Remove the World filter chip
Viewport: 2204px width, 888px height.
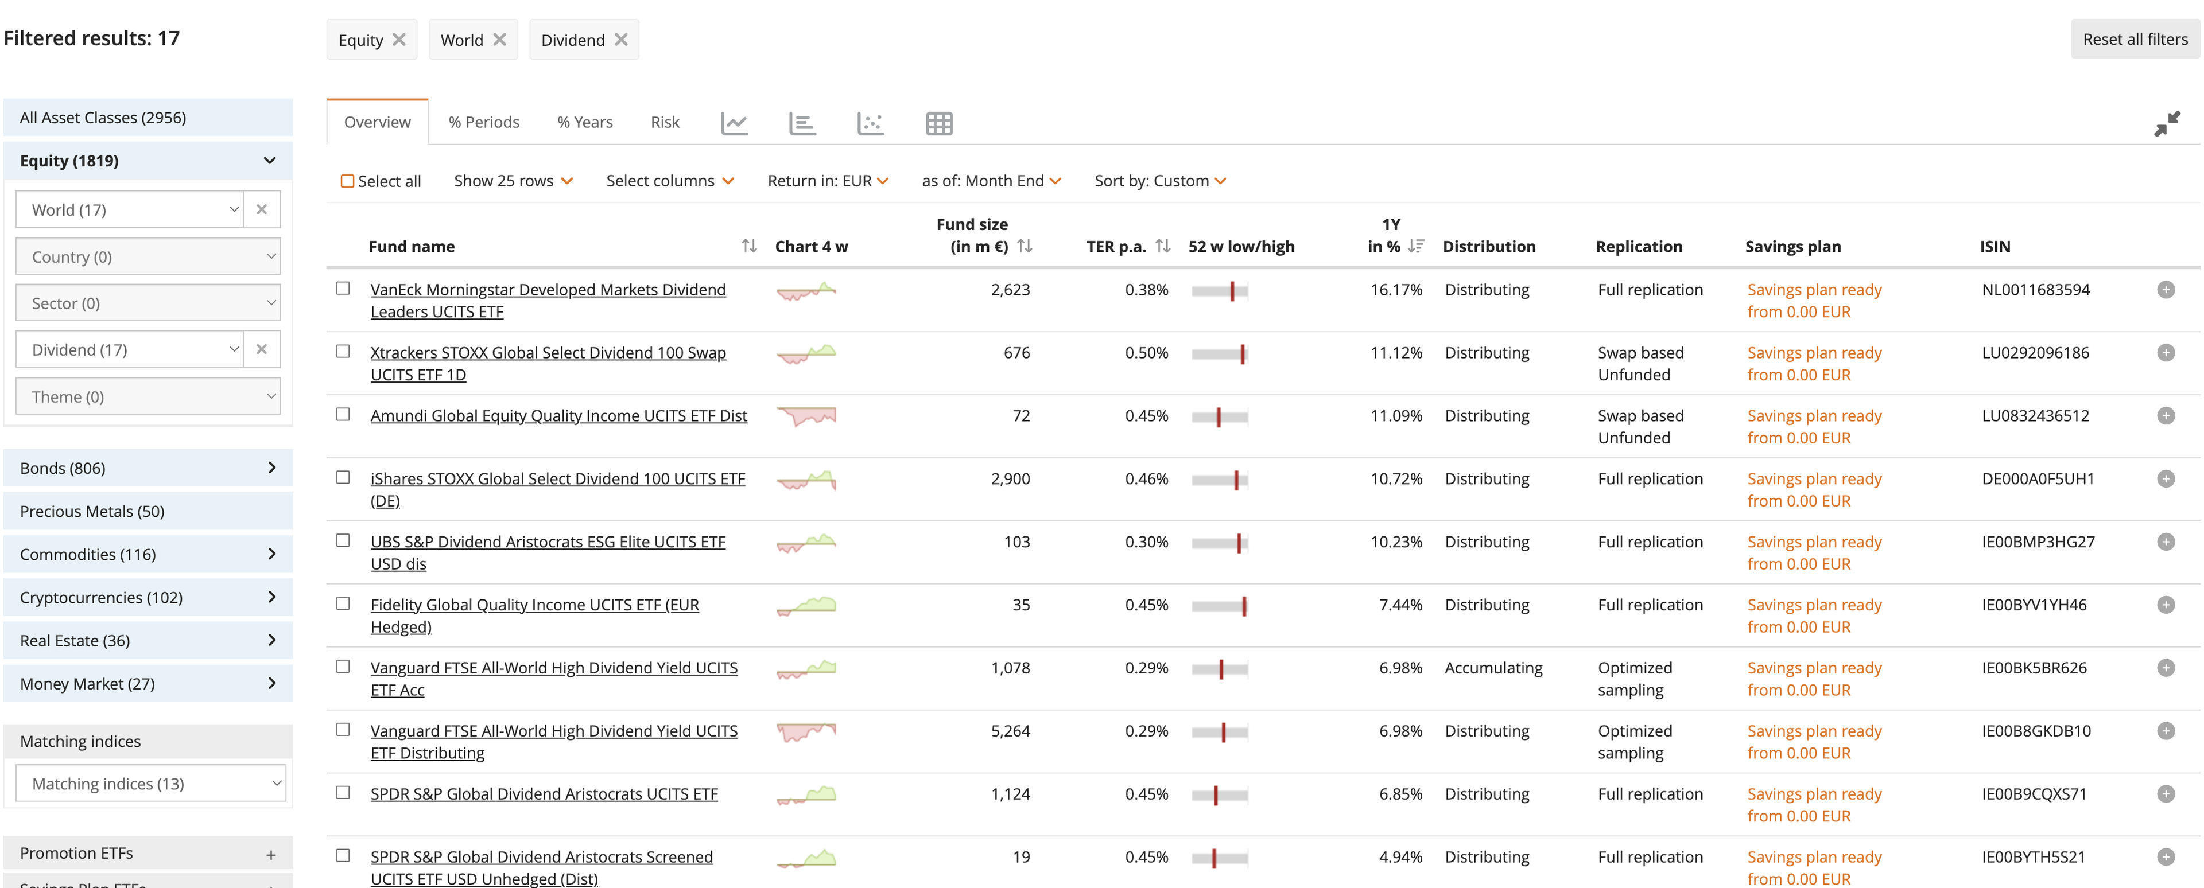point(500,40)
